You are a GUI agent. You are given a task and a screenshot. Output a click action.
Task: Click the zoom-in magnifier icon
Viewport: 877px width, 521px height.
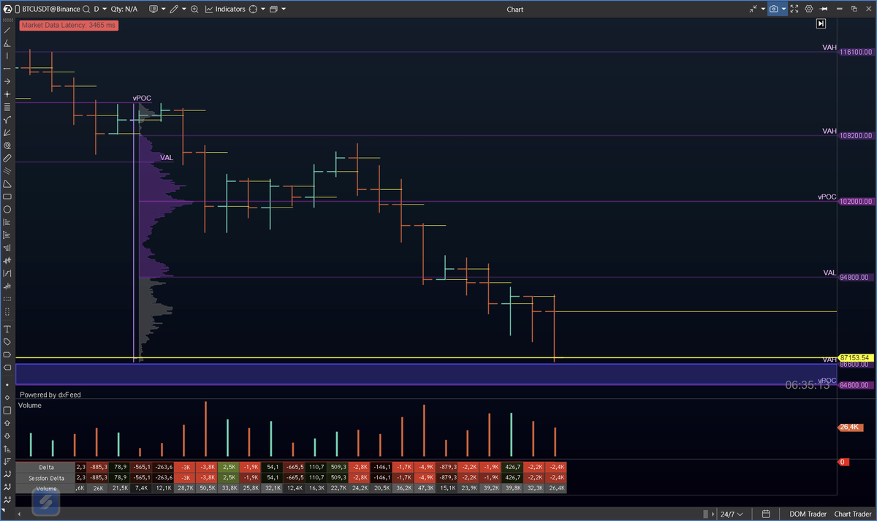(x=195, y=9)
